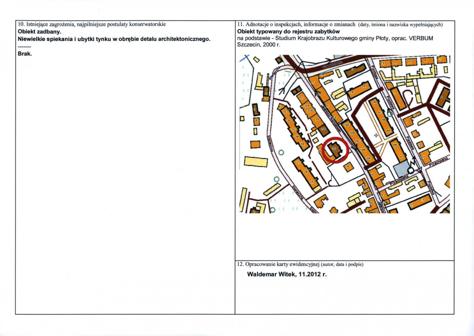Click the large pale yellow rectangular building
474x336 pixels.
(256, 162)
